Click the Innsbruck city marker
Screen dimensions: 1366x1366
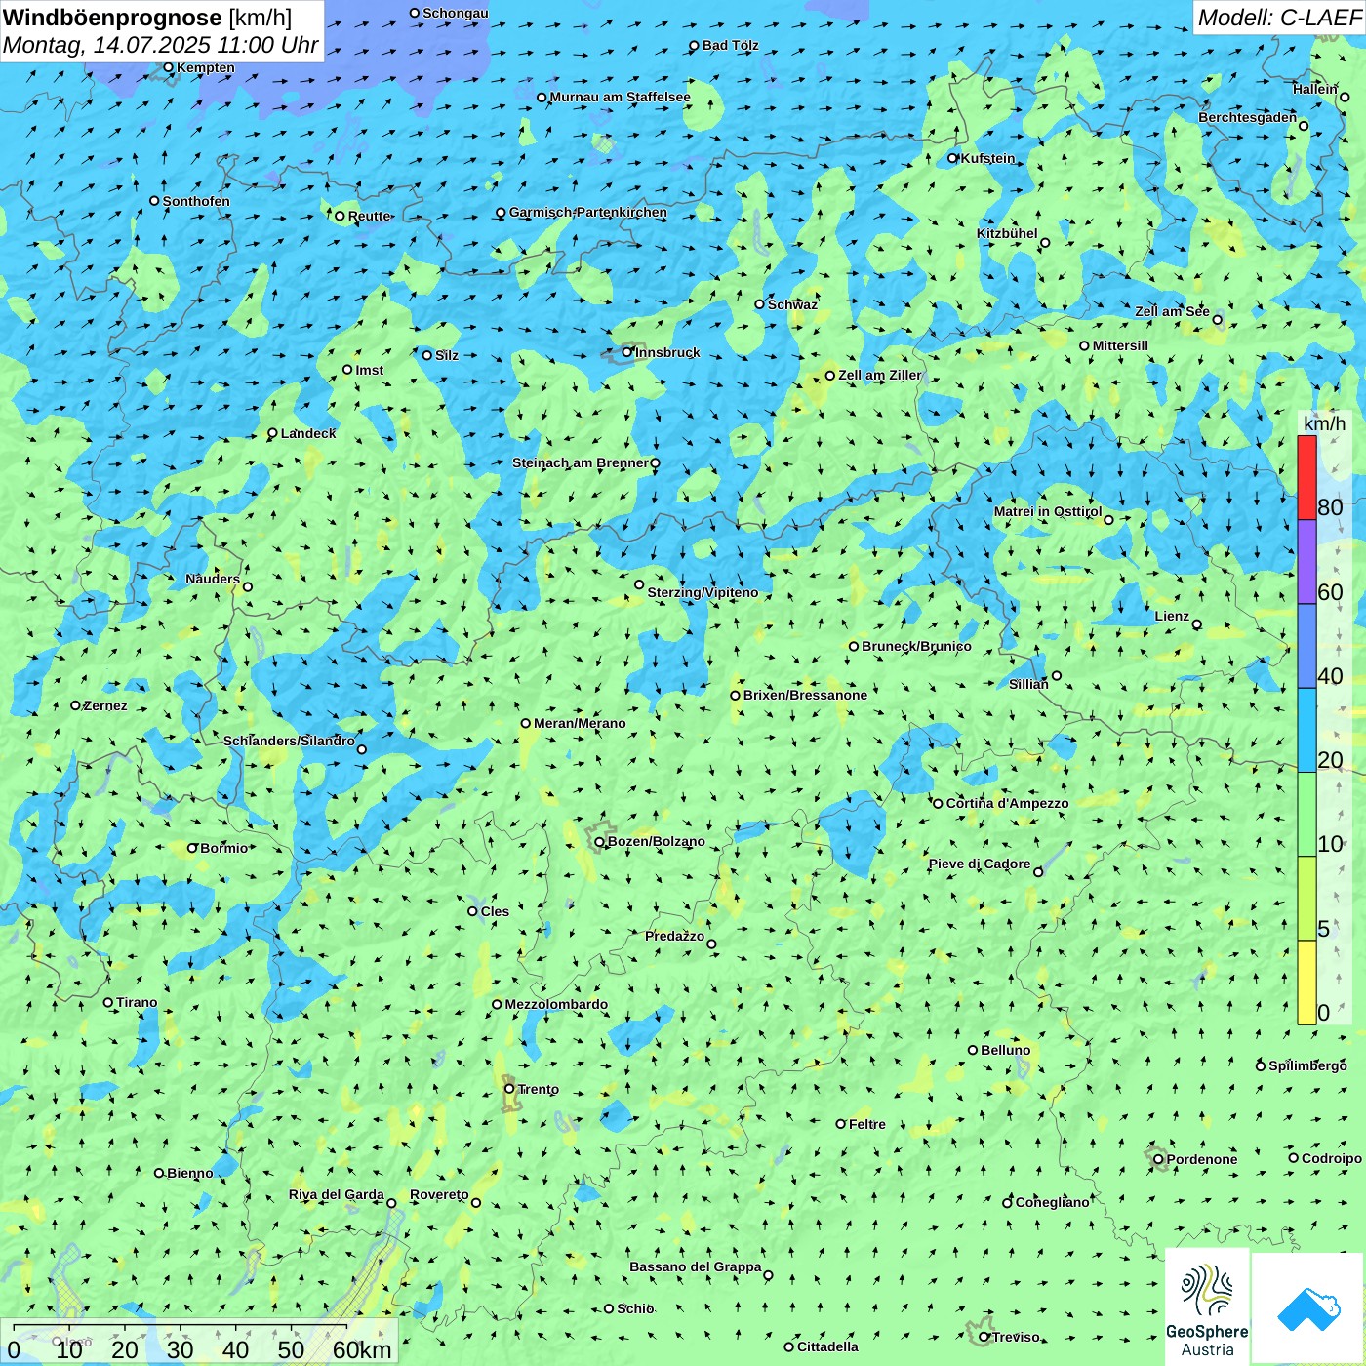click(627, 352)
